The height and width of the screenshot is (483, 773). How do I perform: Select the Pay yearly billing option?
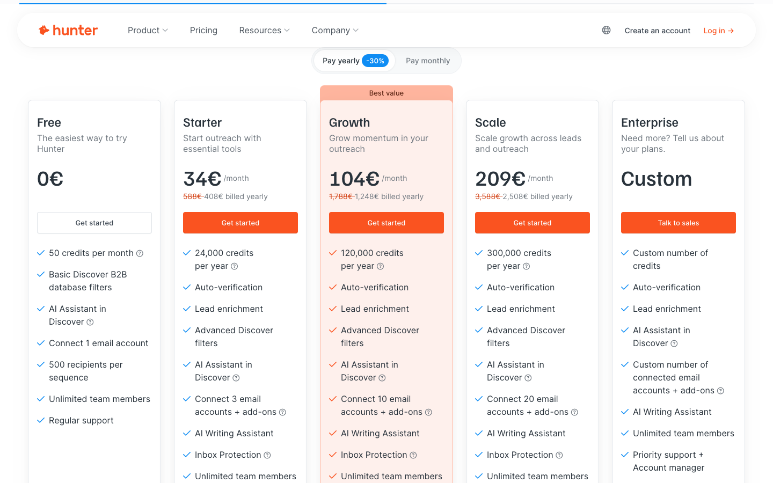355,61
